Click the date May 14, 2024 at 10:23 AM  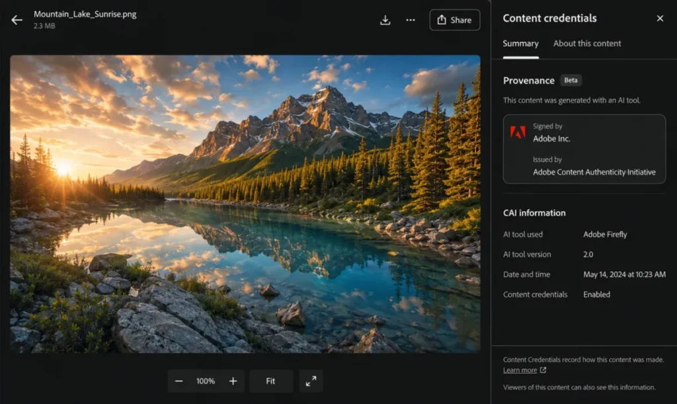(624, 274)
